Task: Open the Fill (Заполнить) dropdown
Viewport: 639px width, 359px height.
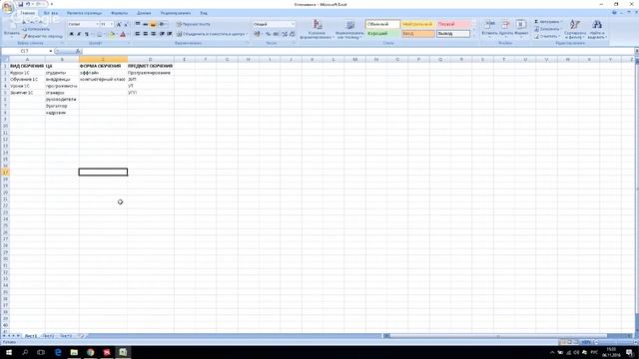Action: (547, 29)
